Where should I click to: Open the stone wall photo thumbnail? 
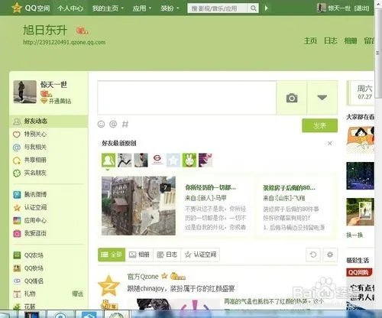[x=138, y=206]
